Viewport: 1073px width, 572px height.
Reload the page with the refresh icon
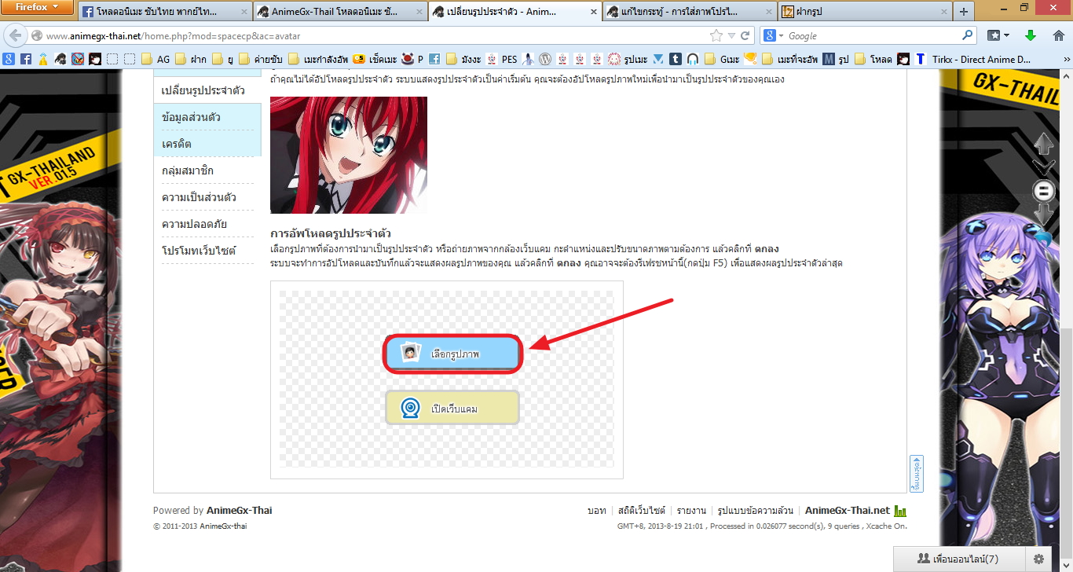tap(745, 36)
